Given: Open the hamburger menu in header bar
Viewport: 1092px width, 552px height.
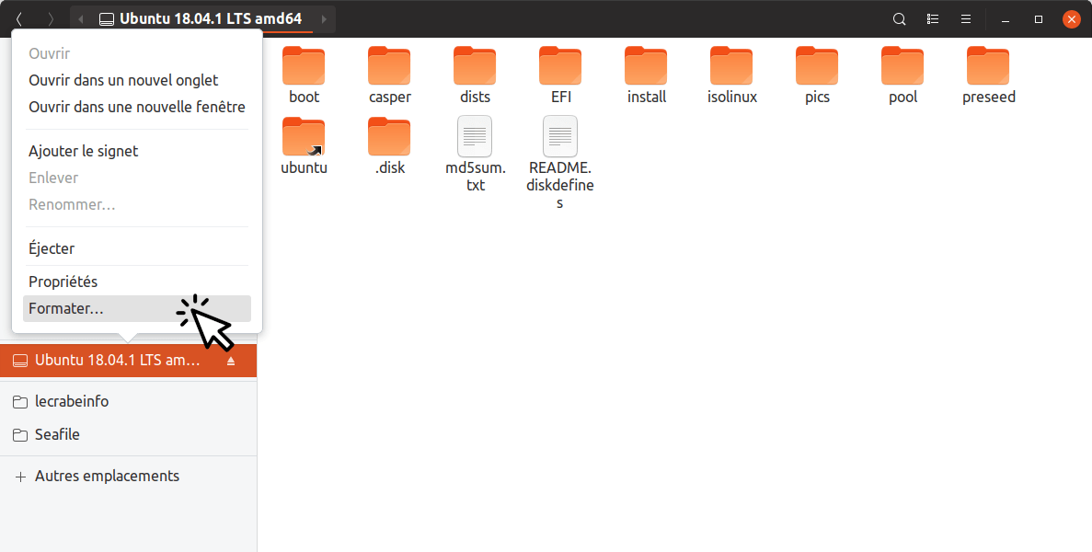Looking at the screenshot, I should 966,19.
